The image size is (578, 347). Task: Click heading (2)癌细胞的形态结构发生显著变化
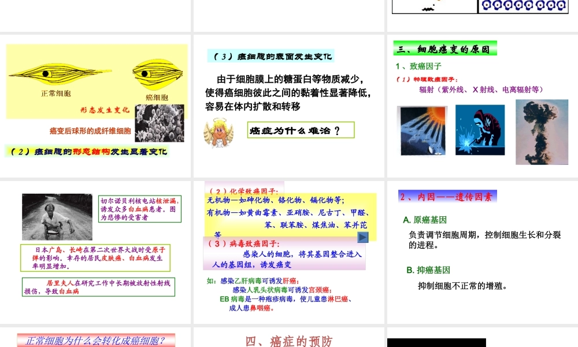pyautogui.click(x=87, y=152)
